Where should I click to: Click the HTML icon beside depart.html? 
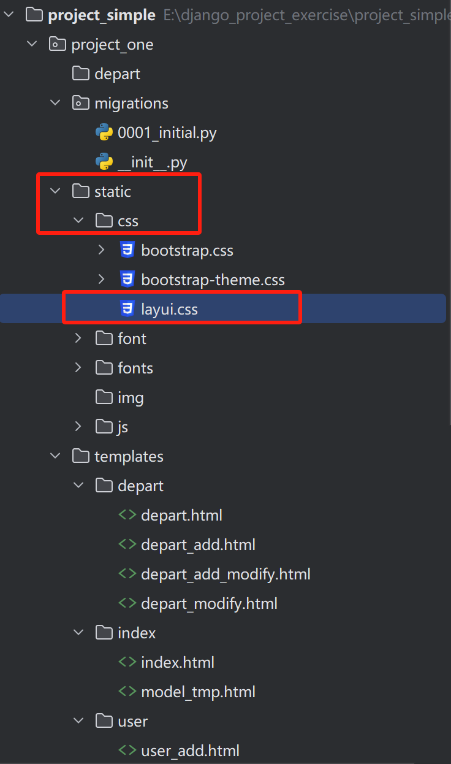point(127,515)
